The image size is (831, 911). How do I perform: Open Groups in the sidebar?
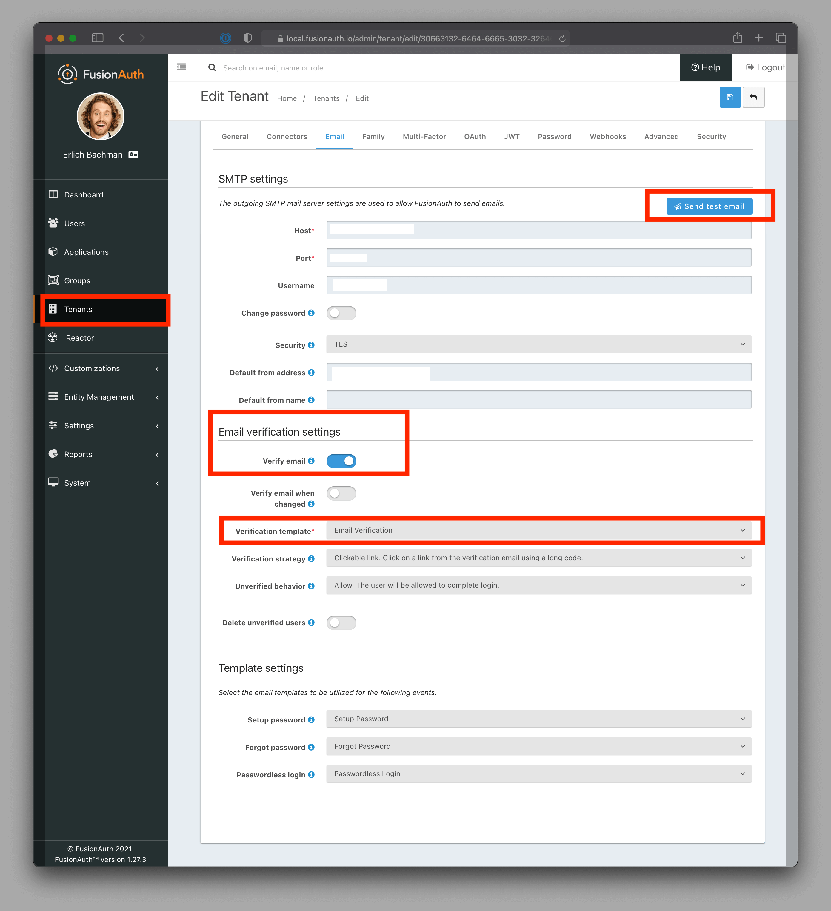click(100, 281)
